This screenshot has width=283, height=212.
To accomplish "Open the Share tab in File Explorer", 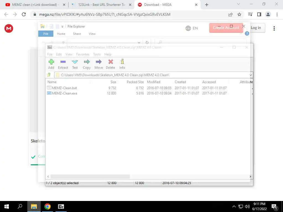I will (77, 34).
